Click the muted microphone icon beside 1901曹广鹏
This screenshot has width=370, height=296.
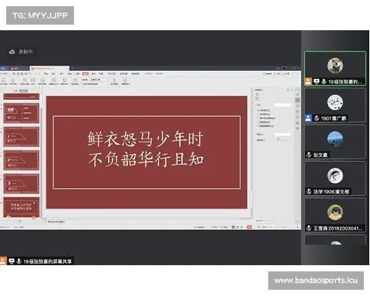click(316, 118)
